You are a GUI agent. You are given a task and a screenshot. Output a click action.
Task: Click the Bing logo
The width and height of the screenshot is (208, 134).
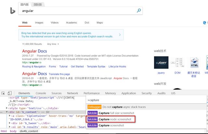(13, 11)
